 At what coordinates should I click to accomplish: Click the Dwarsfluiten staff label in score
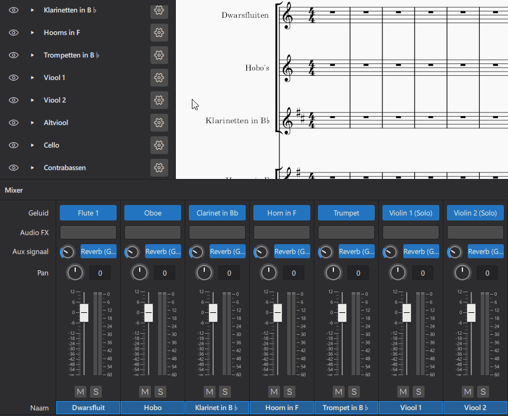[245, 15]
